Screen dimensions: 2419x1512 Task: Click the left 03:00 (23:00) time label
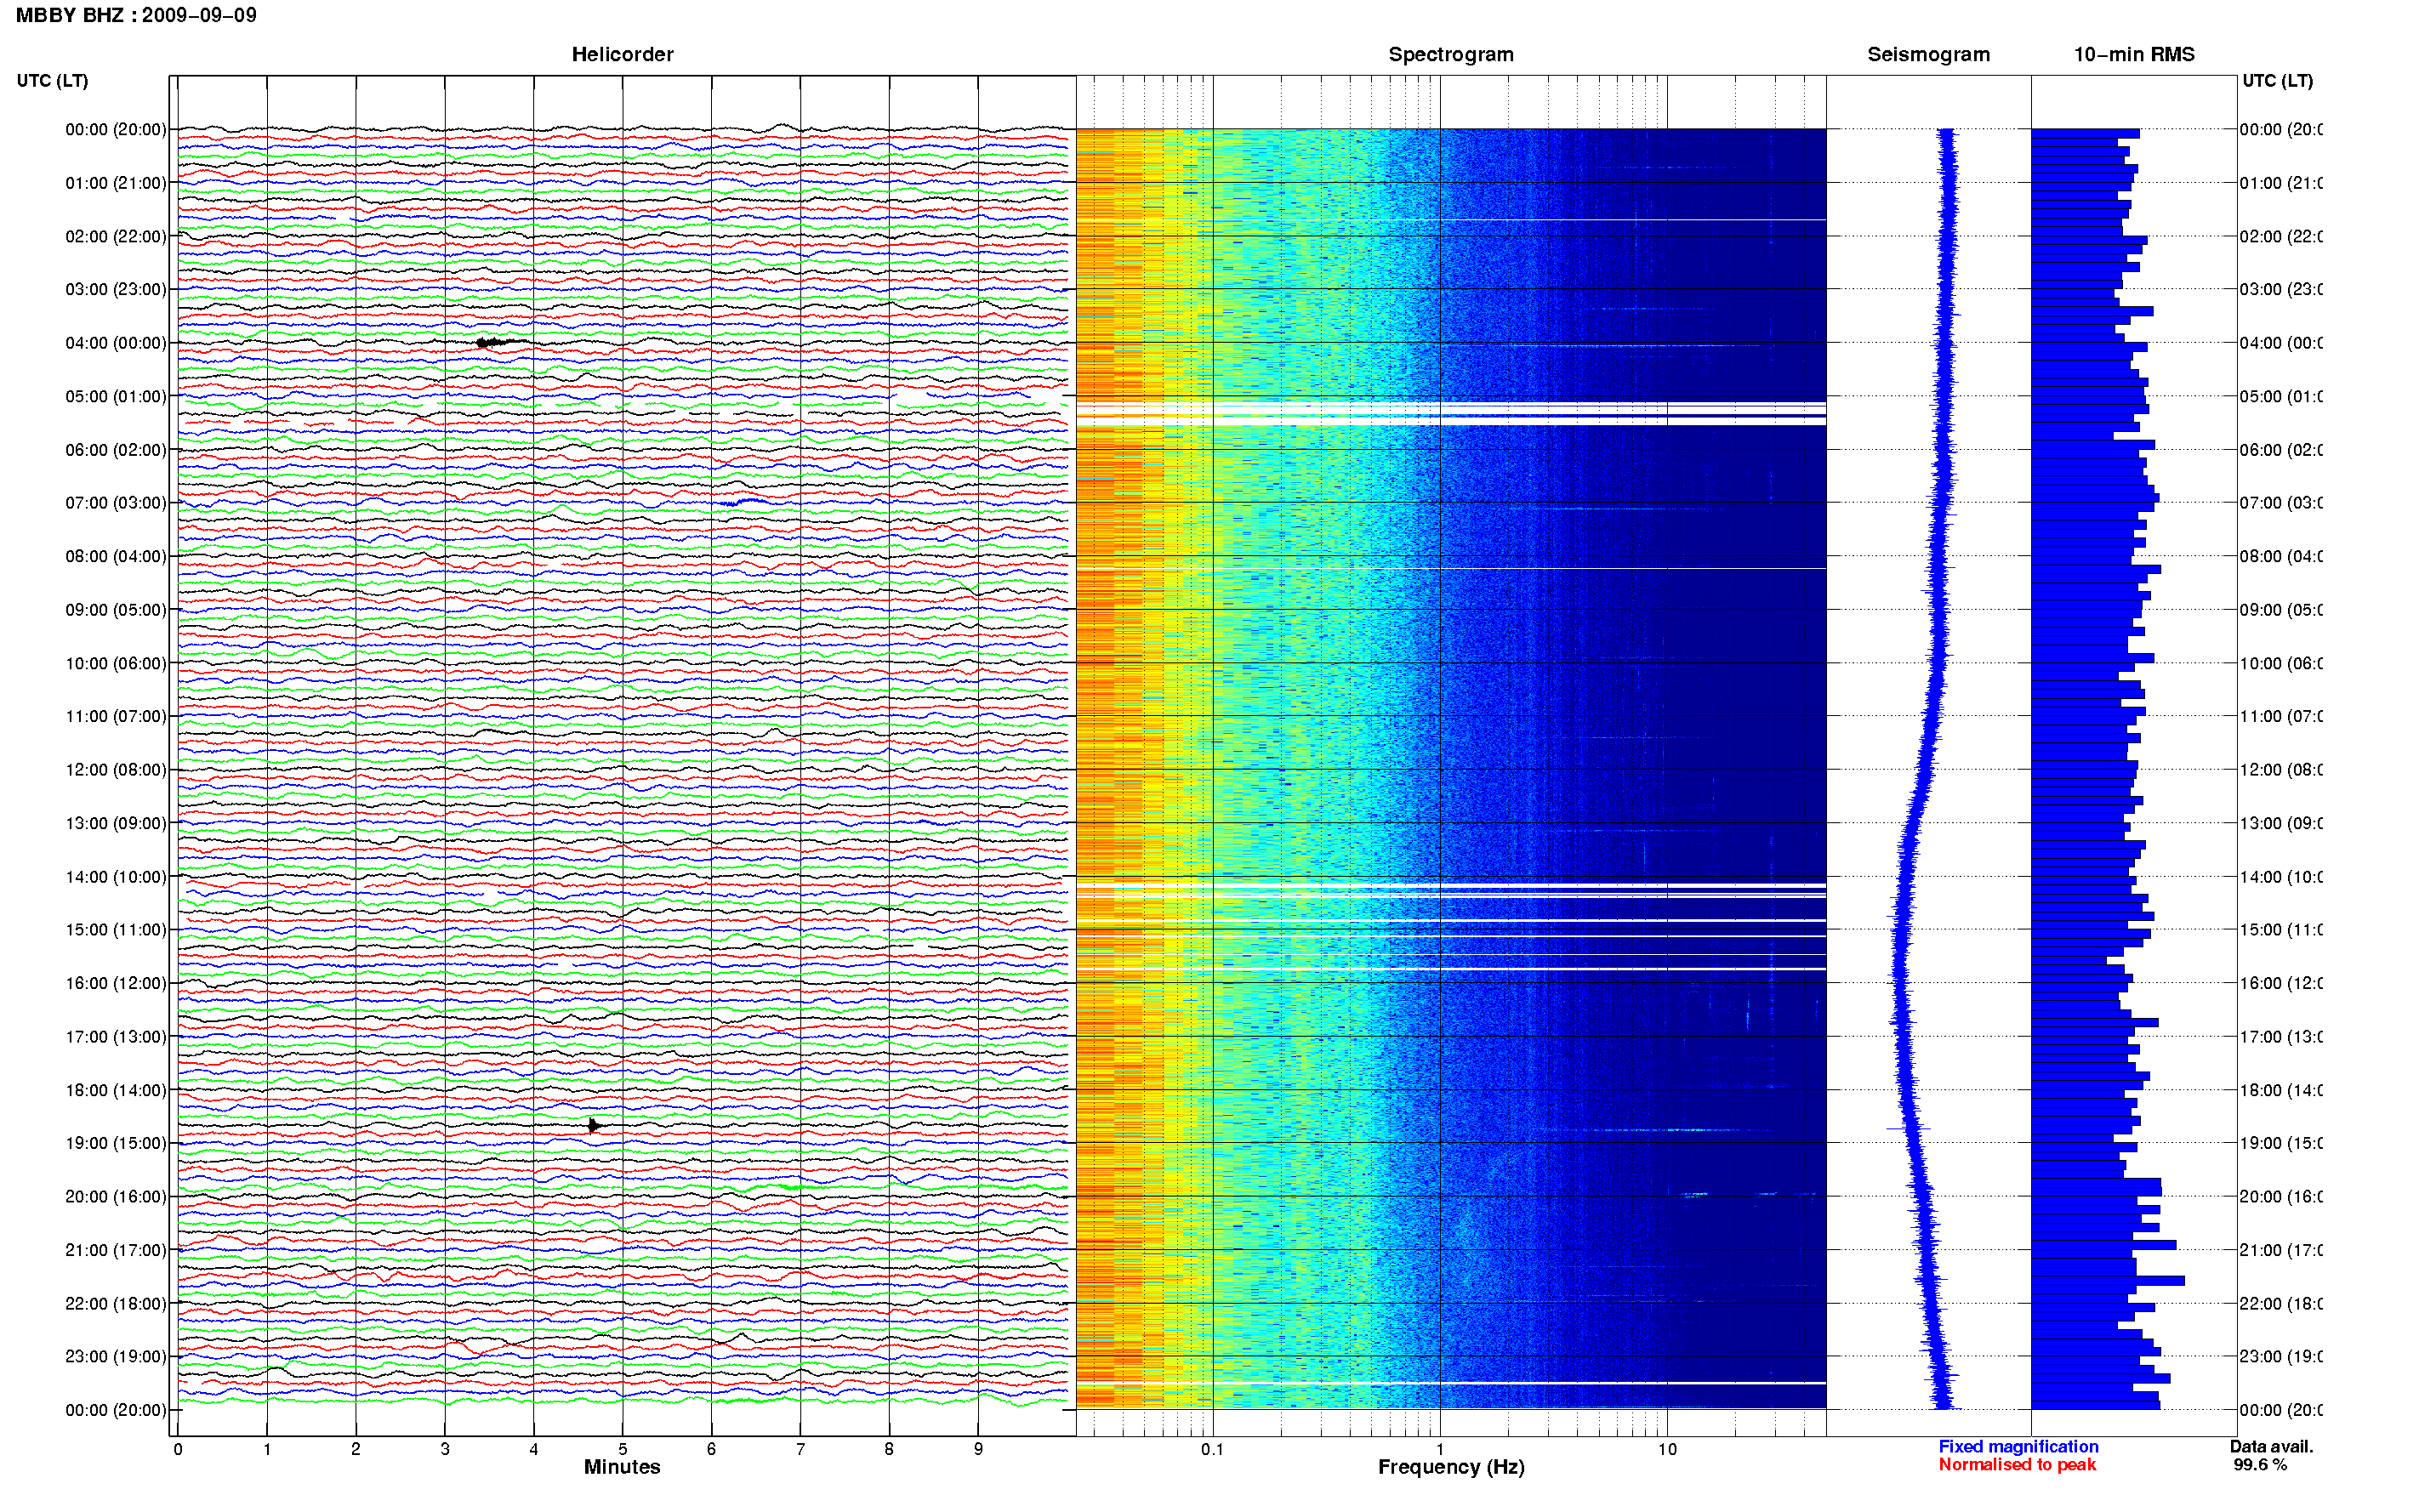[115, 289]
